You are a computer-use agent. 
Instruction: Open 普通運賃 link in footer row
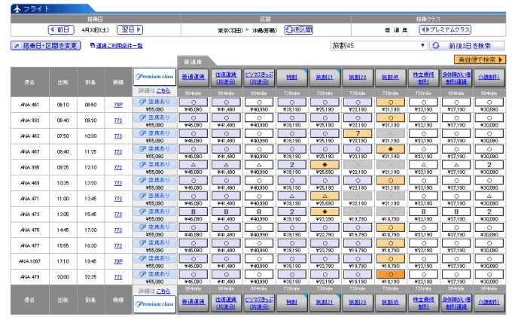(x=194, y=302)
